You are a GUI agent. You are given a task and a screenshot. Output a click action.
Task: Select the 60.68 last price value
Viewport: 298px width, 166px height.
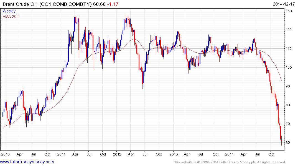(99, 4)
